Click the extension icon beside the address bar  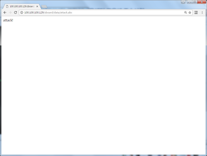click(x=196, y=12)
